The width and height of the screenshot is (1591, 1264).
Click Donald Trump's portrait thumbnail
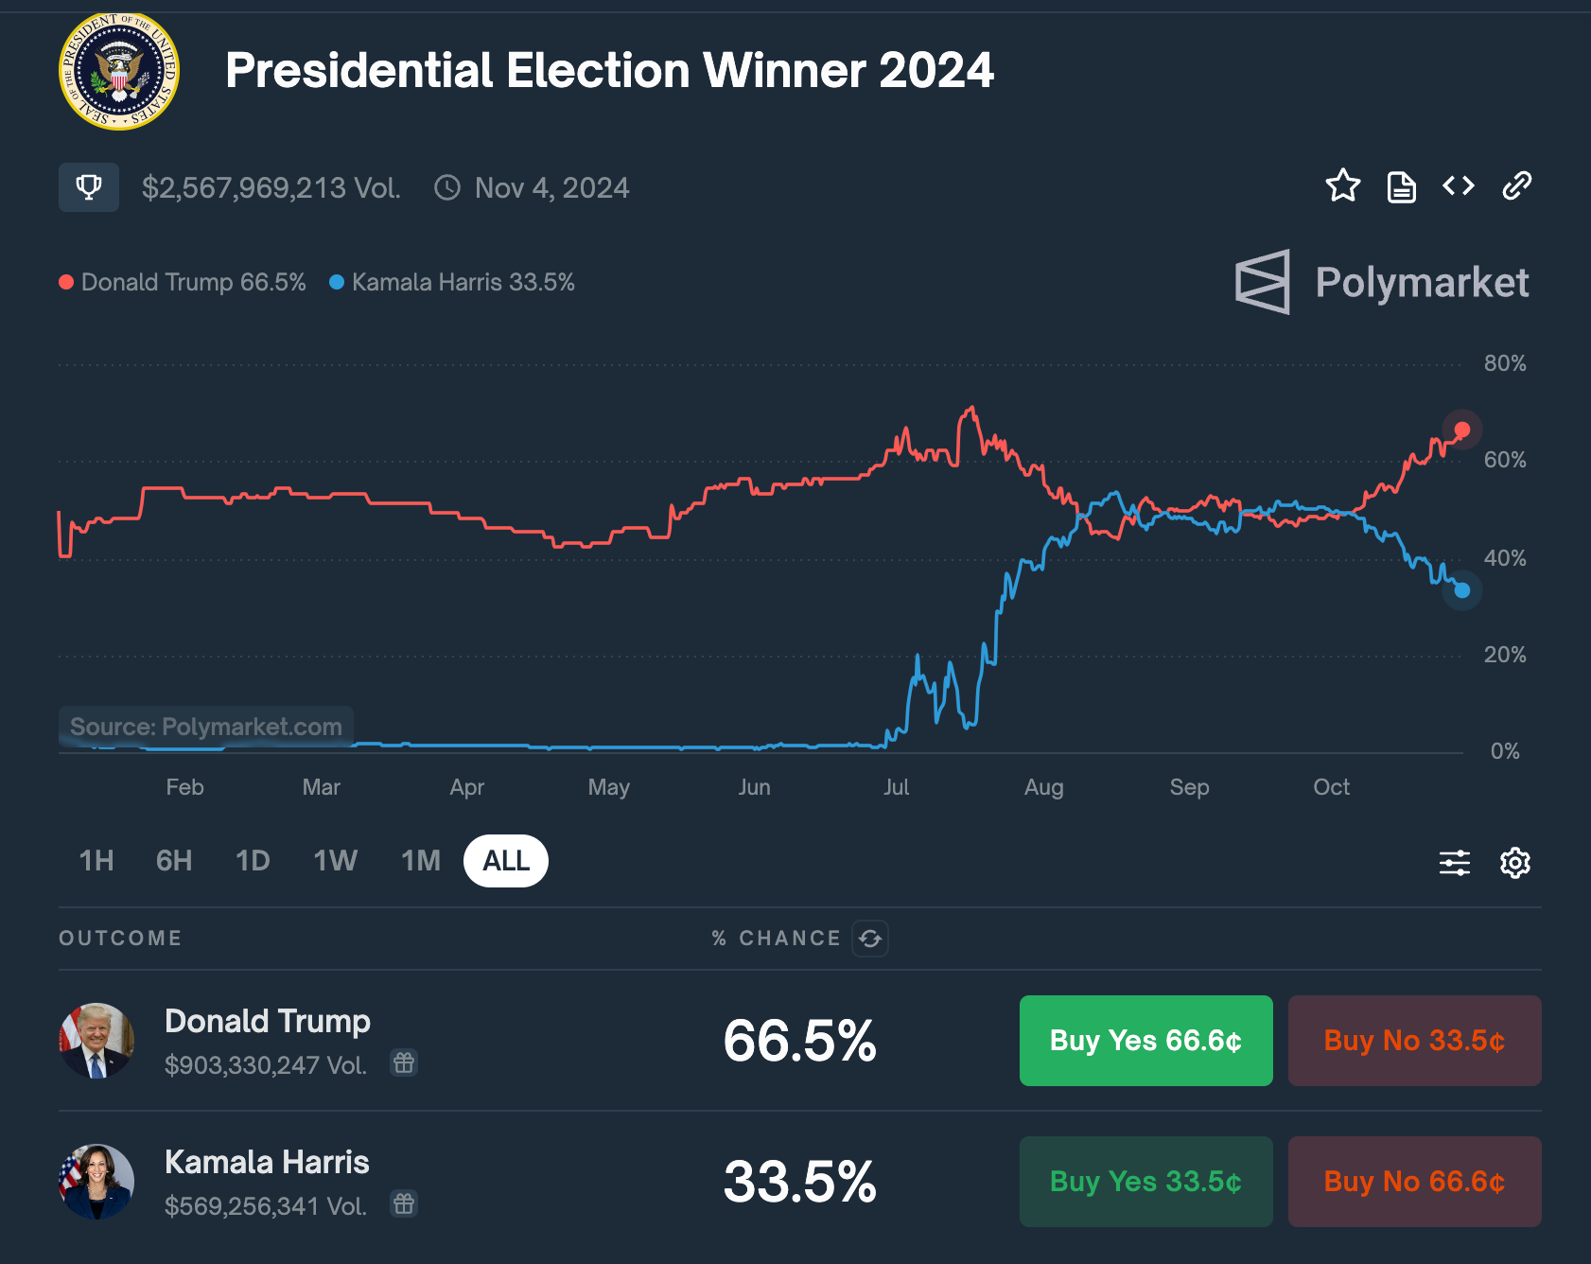(96, 1041)
